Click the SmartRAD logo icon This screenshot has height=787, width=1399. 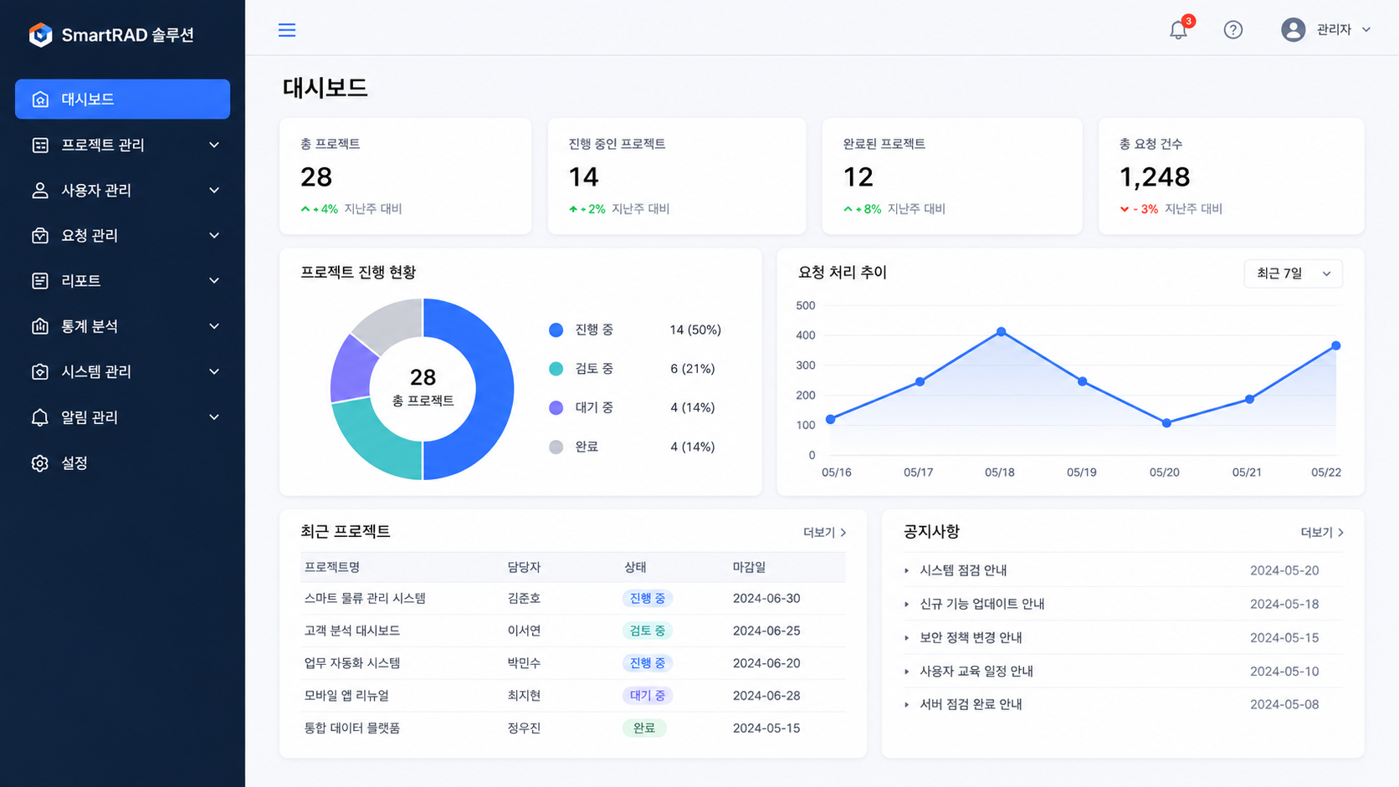(40, 34)
